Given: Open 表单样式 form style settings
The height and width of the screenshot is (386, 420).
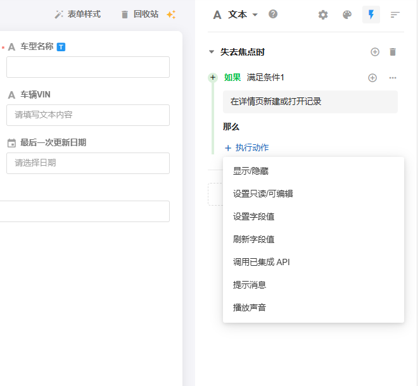Looking at the screenshot, I should point(78,14).
